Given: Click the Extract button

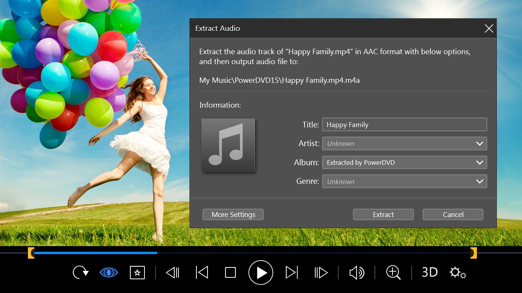Looking at the screenshot, I should [x=383, y=214].
